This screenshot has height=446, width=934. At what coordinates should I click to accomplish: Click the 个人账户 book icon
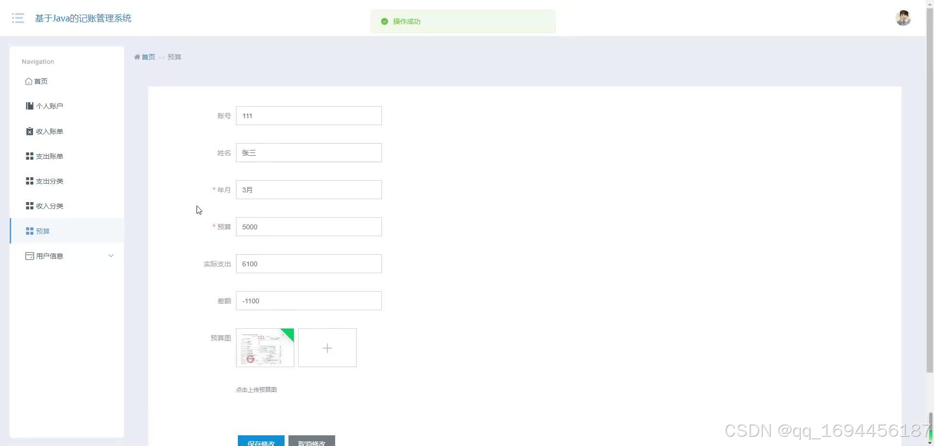tap(30, 106)
